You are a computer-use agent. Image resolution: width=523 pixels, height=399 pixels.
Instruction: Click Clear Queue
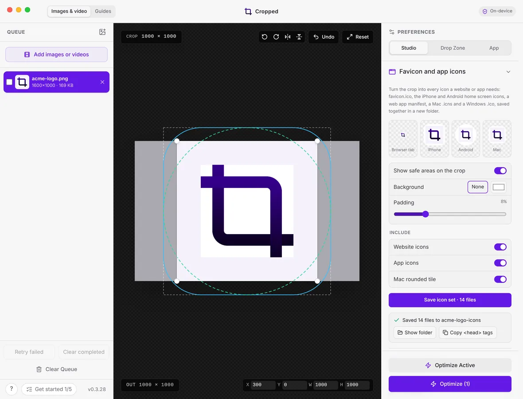click(x=56, y=369)
